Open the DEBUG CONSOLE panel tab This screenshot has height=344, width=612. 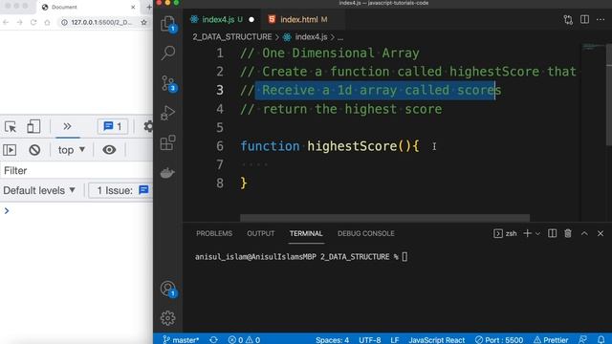(365, 233)
